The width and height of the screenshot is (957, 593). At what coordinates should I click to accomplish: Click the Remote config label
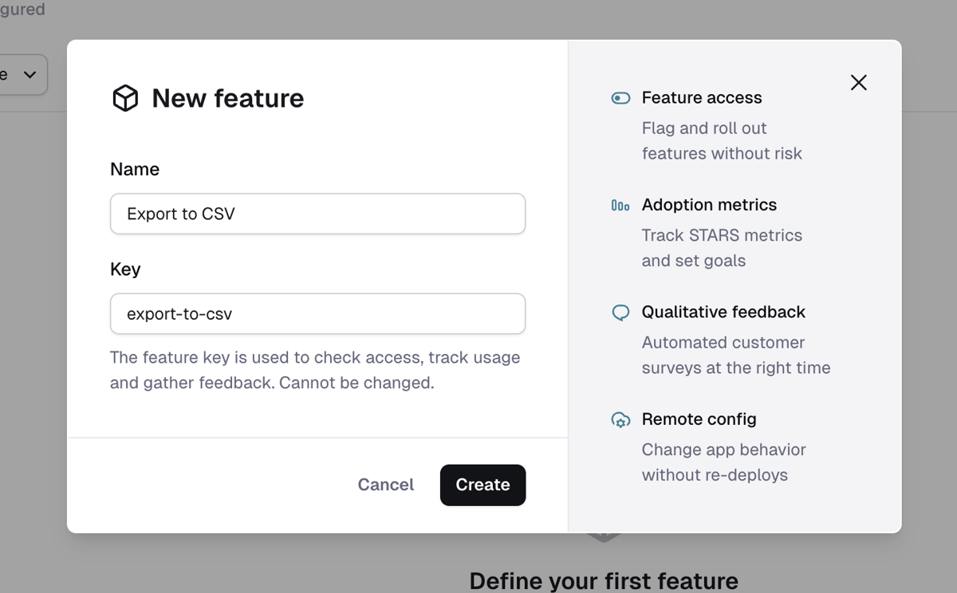(699, 419)
